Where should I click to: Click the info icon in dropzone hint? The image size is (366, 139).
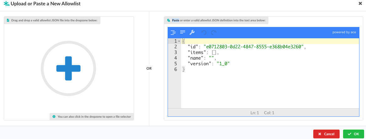click(x=54, y=116)
